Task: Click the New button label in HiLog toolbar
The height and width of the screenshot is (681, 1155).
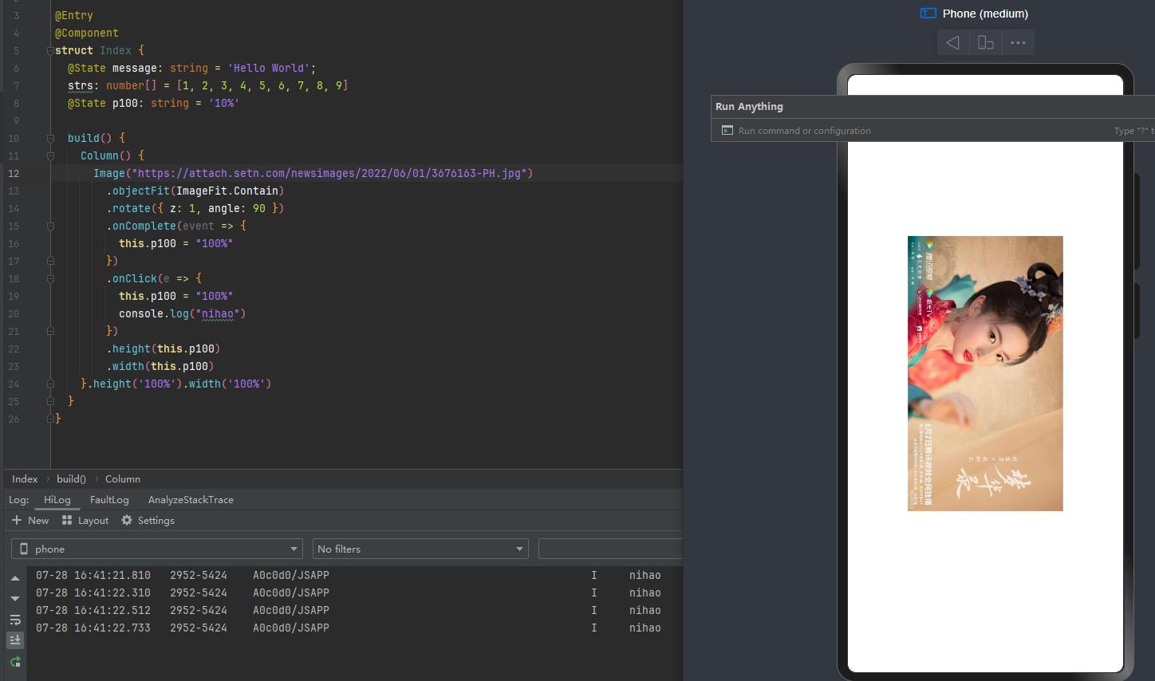Action: [x=38, y=520]
